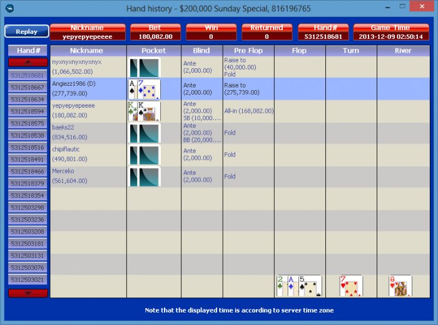Screen dimensions: 438x325
Task: Click the River column header
Action: click(x=403, y=51)
